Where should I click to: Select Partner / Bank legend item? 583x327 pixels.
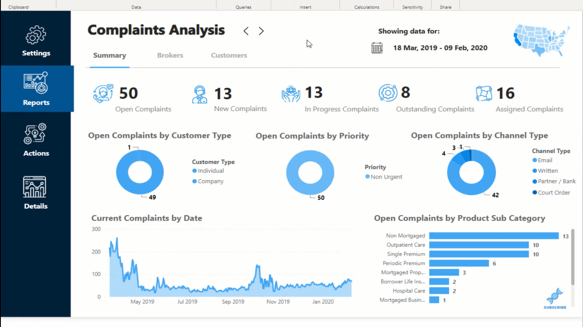[554, 181]
